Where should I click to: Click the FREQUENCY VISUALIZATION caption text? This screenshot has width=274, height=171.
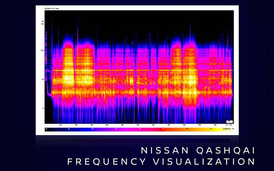(161, 162)
